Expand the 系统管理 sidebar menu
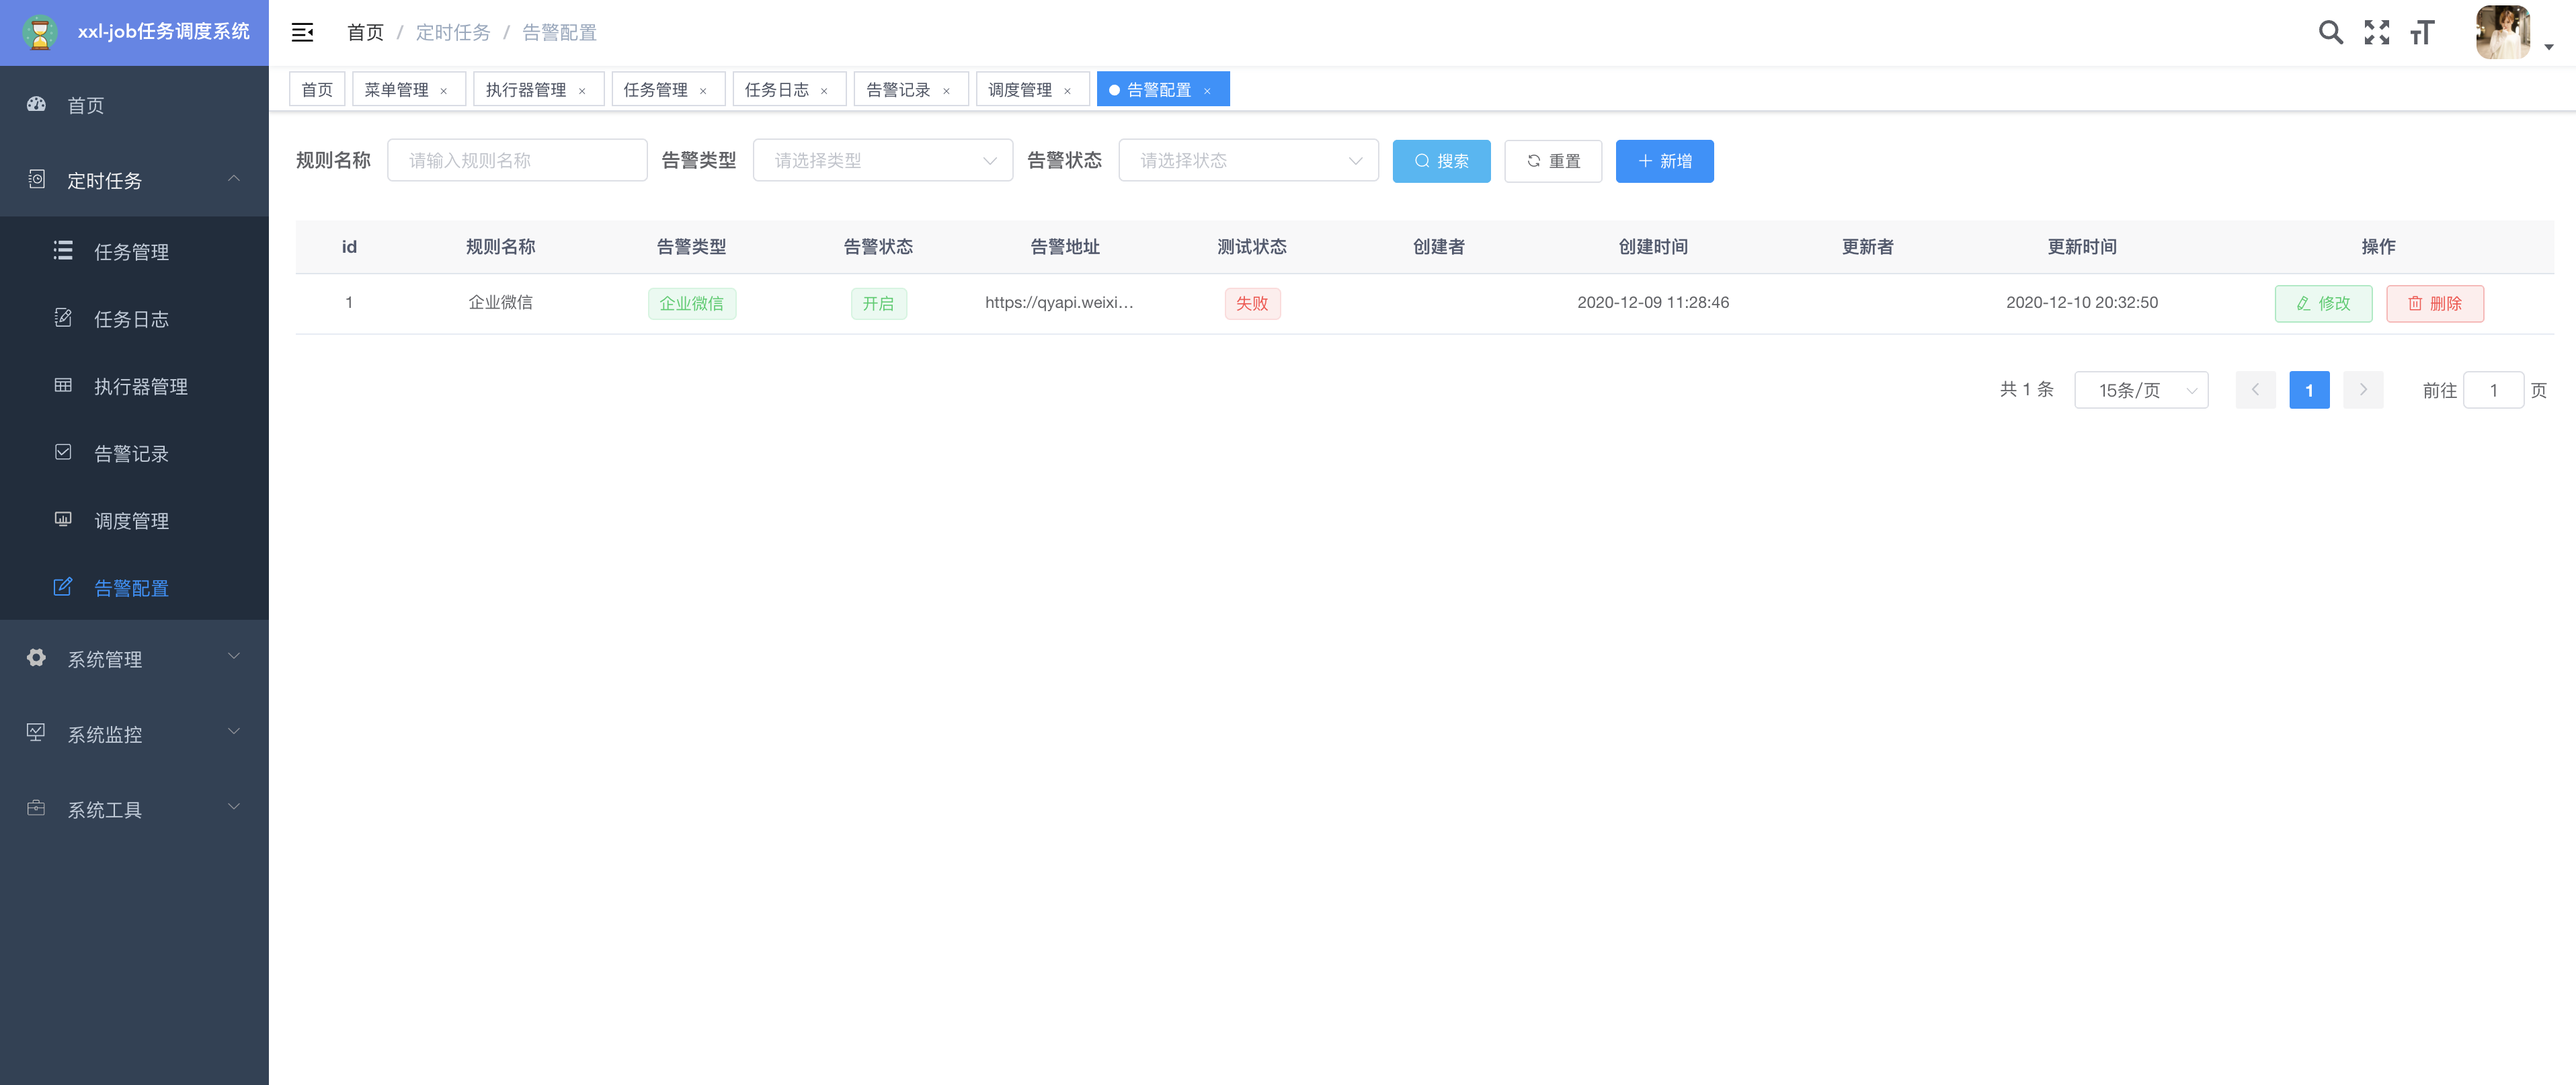Screen dimensions: 2576x1085 [x=134, y=659]
